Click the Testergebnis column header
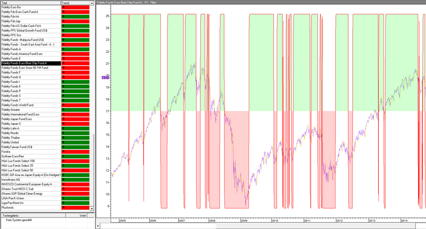 click(33, 215)
